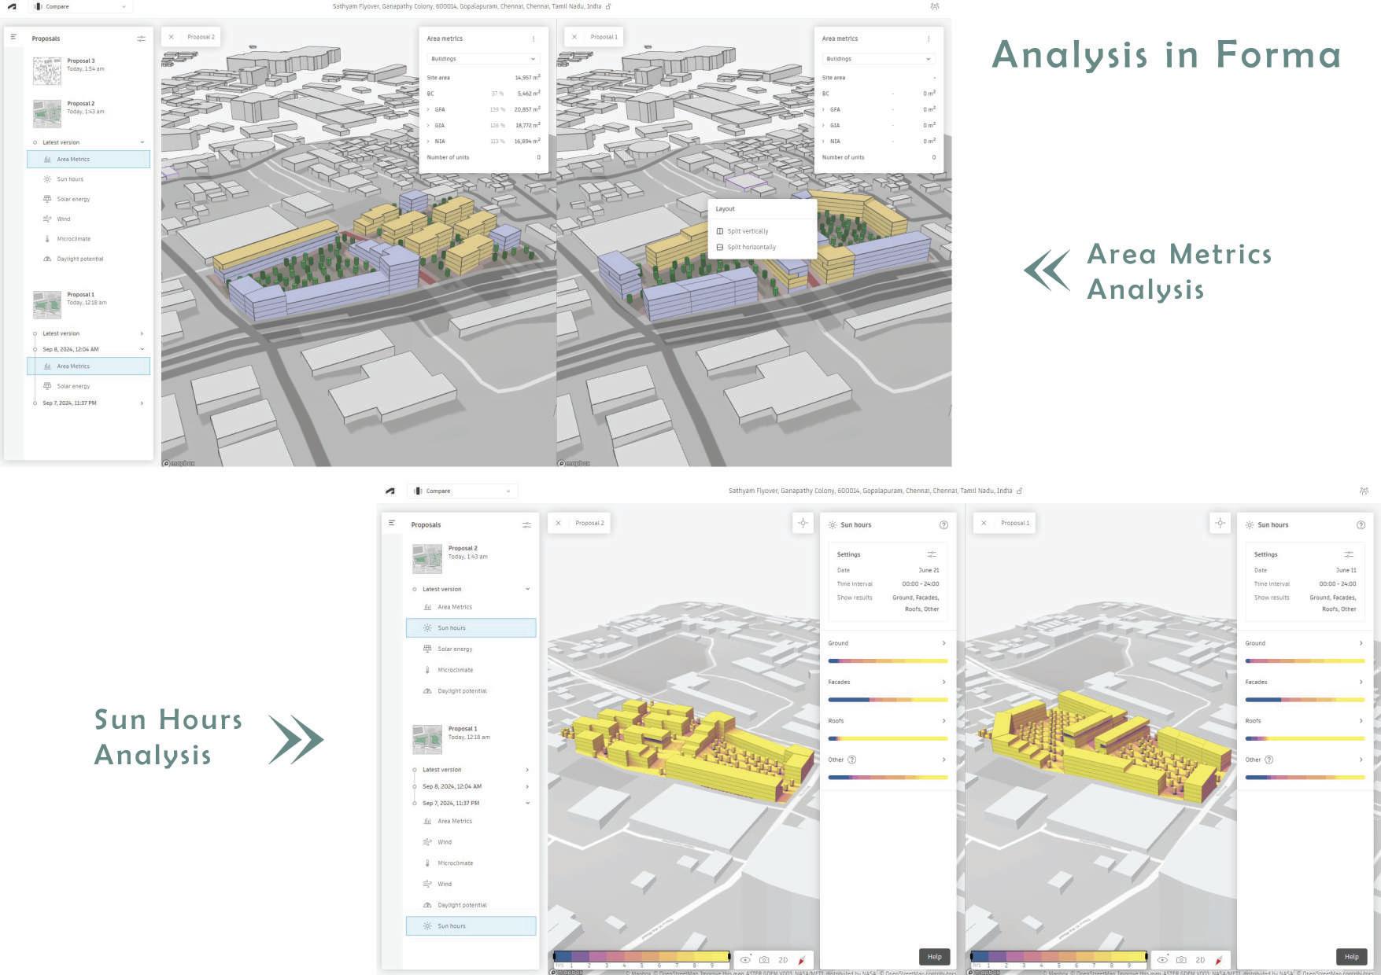The height and width of the screenshot is (975, 1381).
Task: Open Buildings dropdown in Proposal 1 Area metrics
Action: tap(878, 59)
